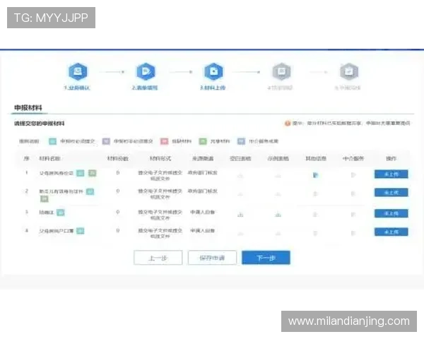The image size is (424, 339).
Task: Click the orange warning icon beside the tip text
Action: tap(288, 124)
